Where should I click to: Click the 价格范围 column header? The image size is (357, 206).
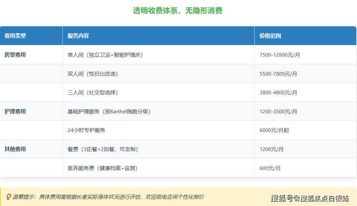pyautogui.click(x=270, y=36)
